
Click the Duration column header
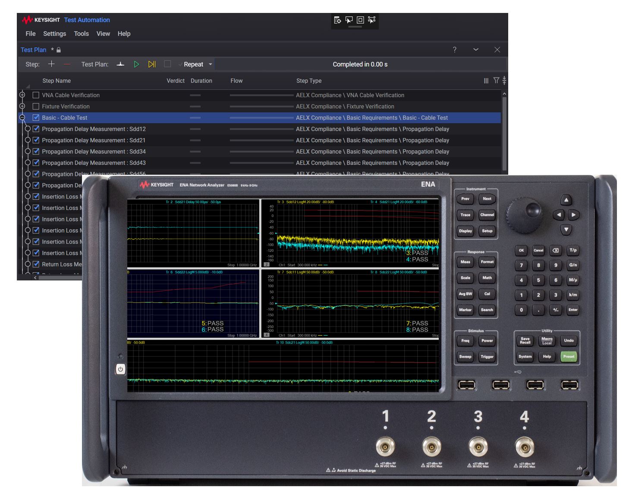(201, 81)
